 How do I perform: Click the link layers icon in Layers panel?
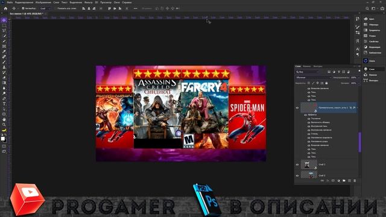pos(322,181)
